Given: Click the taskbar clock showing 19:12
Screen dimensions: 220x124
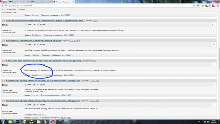Looking at the screenshot, I should pos(214,122).
